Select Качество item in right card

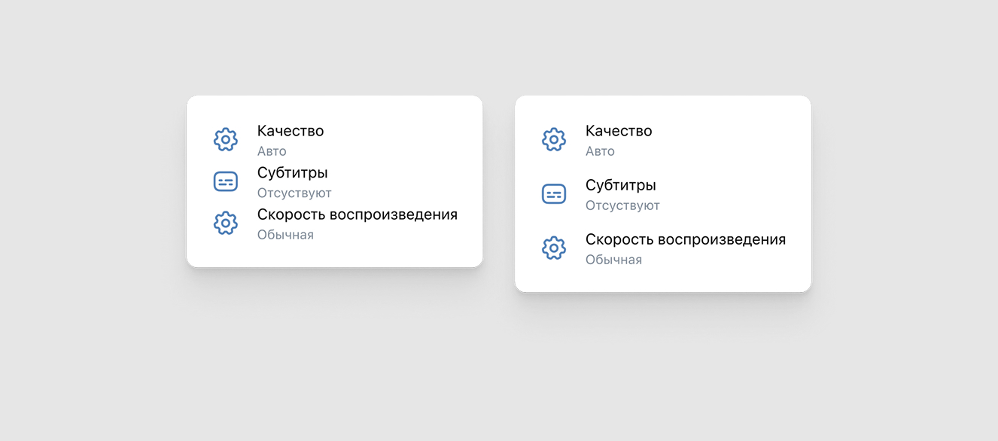(x=619, y=131)
